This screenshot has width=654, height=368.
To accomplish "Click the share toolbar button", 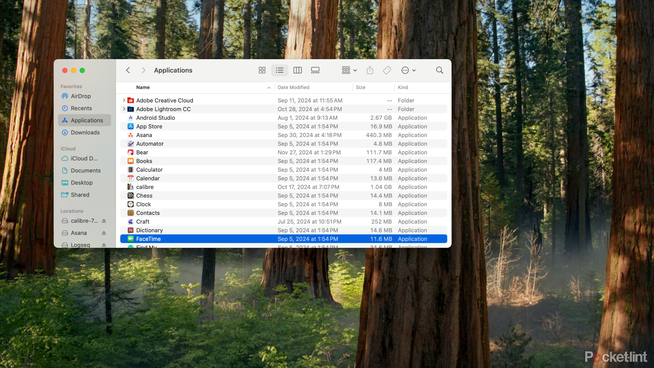I will [x=370, y=70].
